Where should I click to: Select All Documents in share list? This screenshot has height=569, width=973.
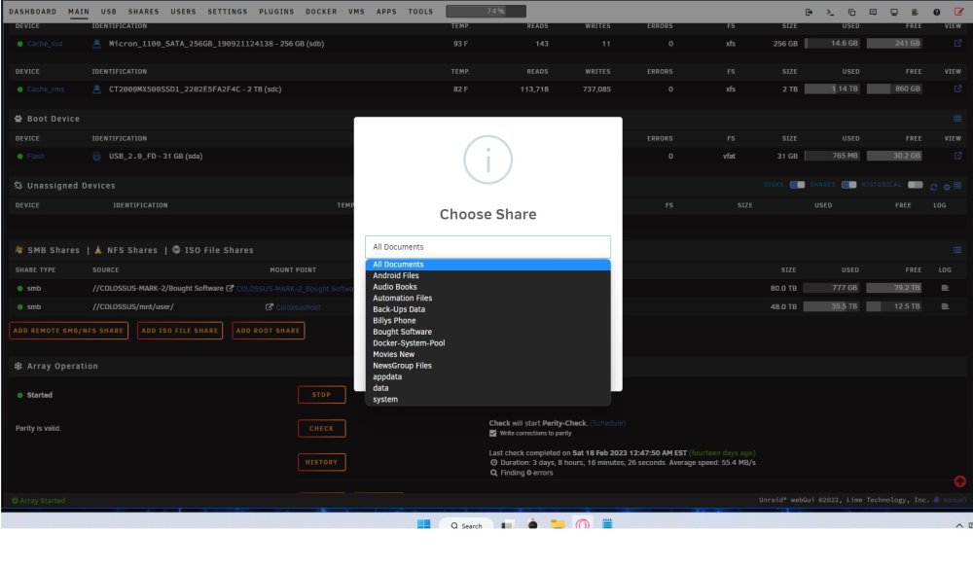pyautogui.click(x=487, y=265)
